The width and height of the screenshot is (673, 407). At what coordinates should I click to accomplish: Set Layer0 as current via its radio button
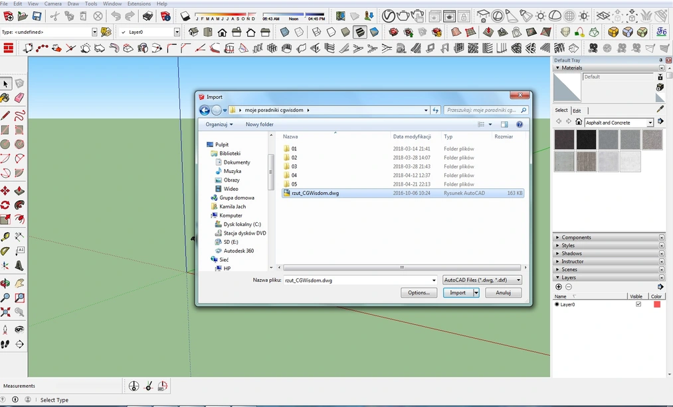[x=557, y=304]
